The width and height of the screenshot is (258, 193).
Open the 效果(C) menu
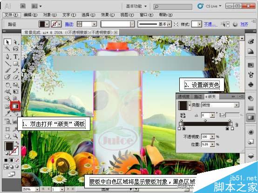coord(108,15)
